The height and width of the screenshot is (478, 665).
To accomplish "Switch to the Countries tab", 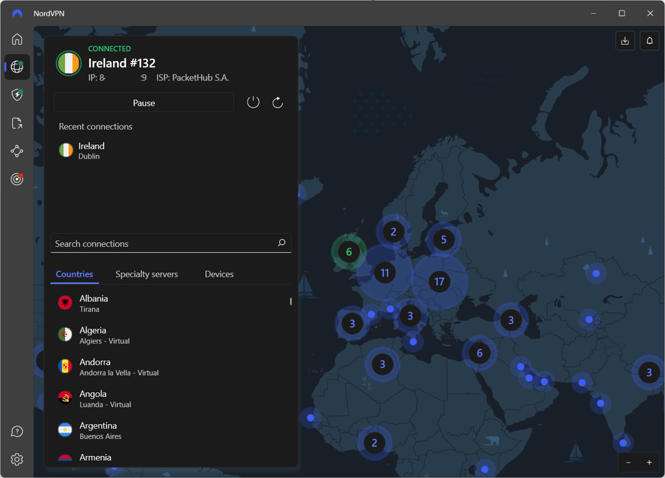I will [74, 274].
